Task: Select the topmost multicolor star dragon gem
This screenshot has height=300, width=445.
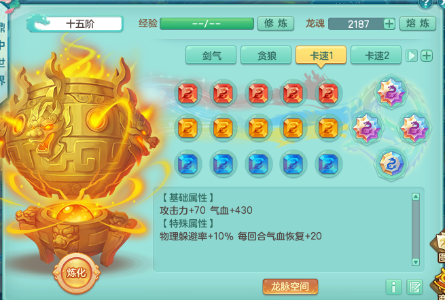Action: click(391, 92)
